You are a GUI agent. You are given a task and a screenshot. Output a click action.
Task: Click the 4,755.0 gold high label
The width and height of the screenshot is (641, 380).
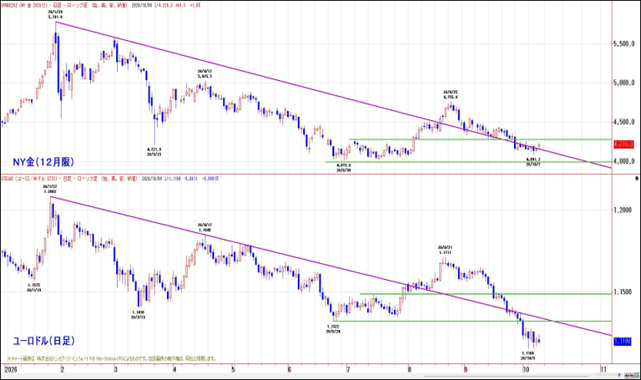pos(450,97)
